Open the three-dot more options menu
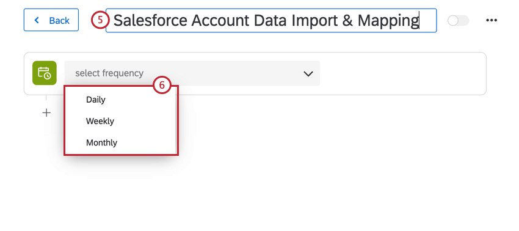Viewport: 519px width, 231px height. [x=492, y=21]
